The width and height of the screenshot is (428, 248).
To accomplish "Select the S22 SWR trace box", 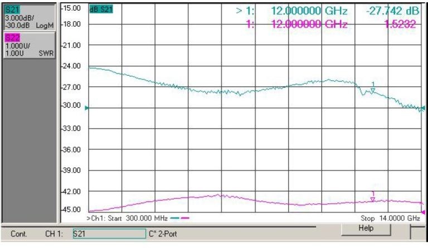I will (x=29, y=45).
